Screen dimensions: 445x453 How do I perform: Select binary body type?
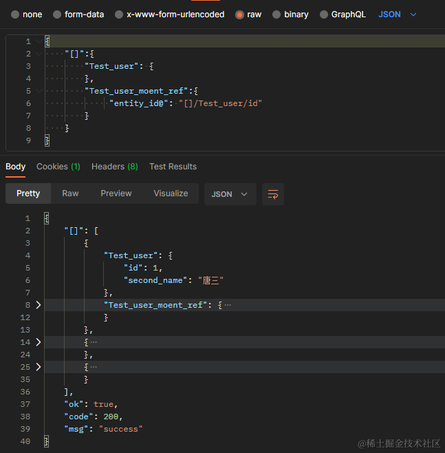276,14
